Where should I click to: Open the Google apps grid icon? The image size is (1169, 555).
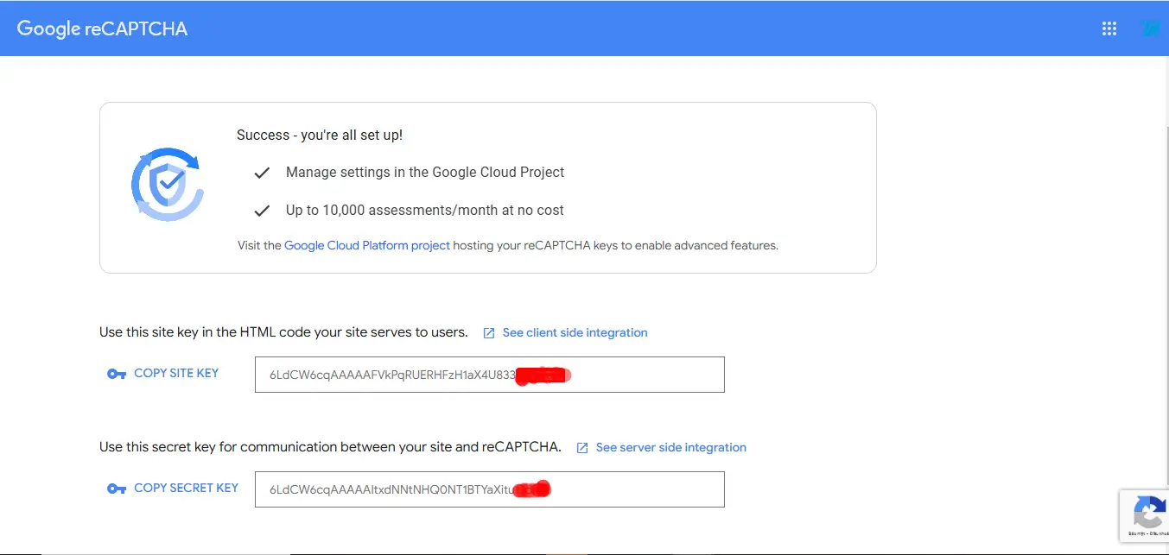click(1109, 28)
